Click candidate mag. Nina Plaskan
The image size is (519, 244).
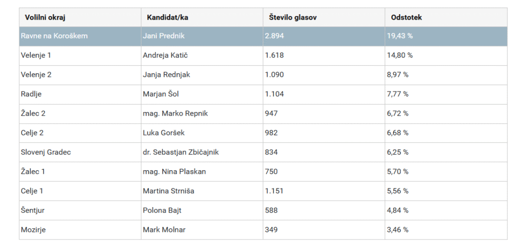click(x=174, y=171)
